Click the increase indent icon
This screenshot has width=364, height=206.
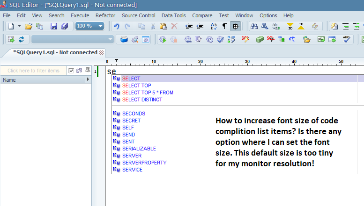pos(200,26)
